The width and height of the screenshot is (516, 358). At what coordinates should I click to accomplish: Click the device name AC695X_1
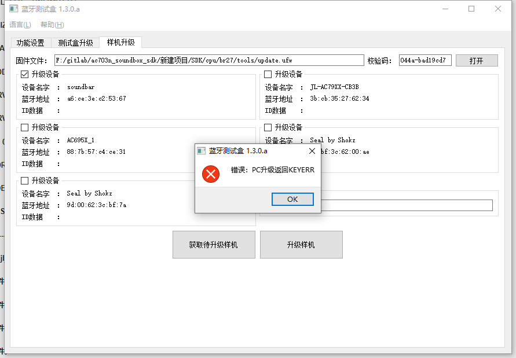(x=80, y=141)
